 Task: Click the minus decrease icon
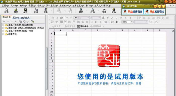(135, 18)
